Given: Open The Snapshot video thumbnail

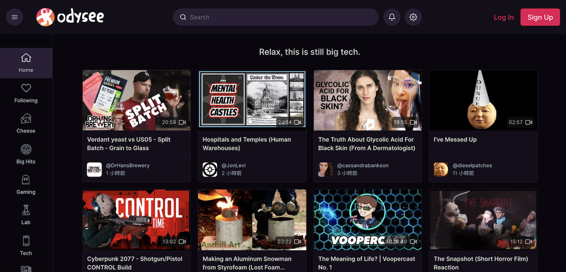Looking at the screenshot, I should [x=483, y=220].
